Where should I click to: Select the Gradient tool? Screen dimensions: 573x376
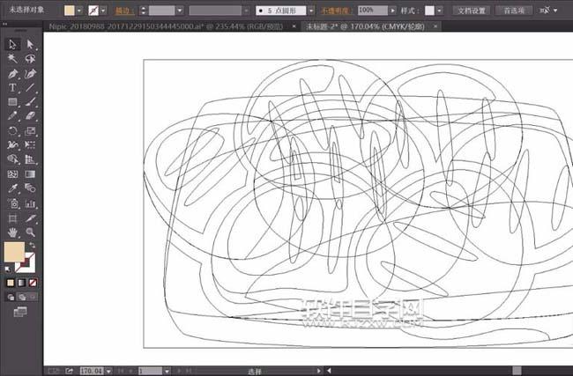point(30,173)
